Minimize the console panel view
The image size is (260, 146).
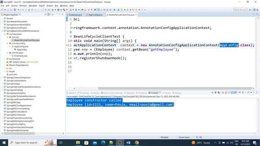click(x=254, y=92)
